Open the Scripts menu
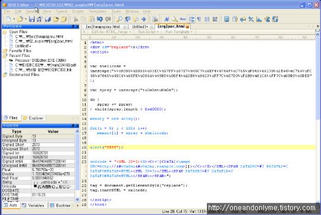The image size is (321, 215). pyautogui.click(x=78, y=11)
